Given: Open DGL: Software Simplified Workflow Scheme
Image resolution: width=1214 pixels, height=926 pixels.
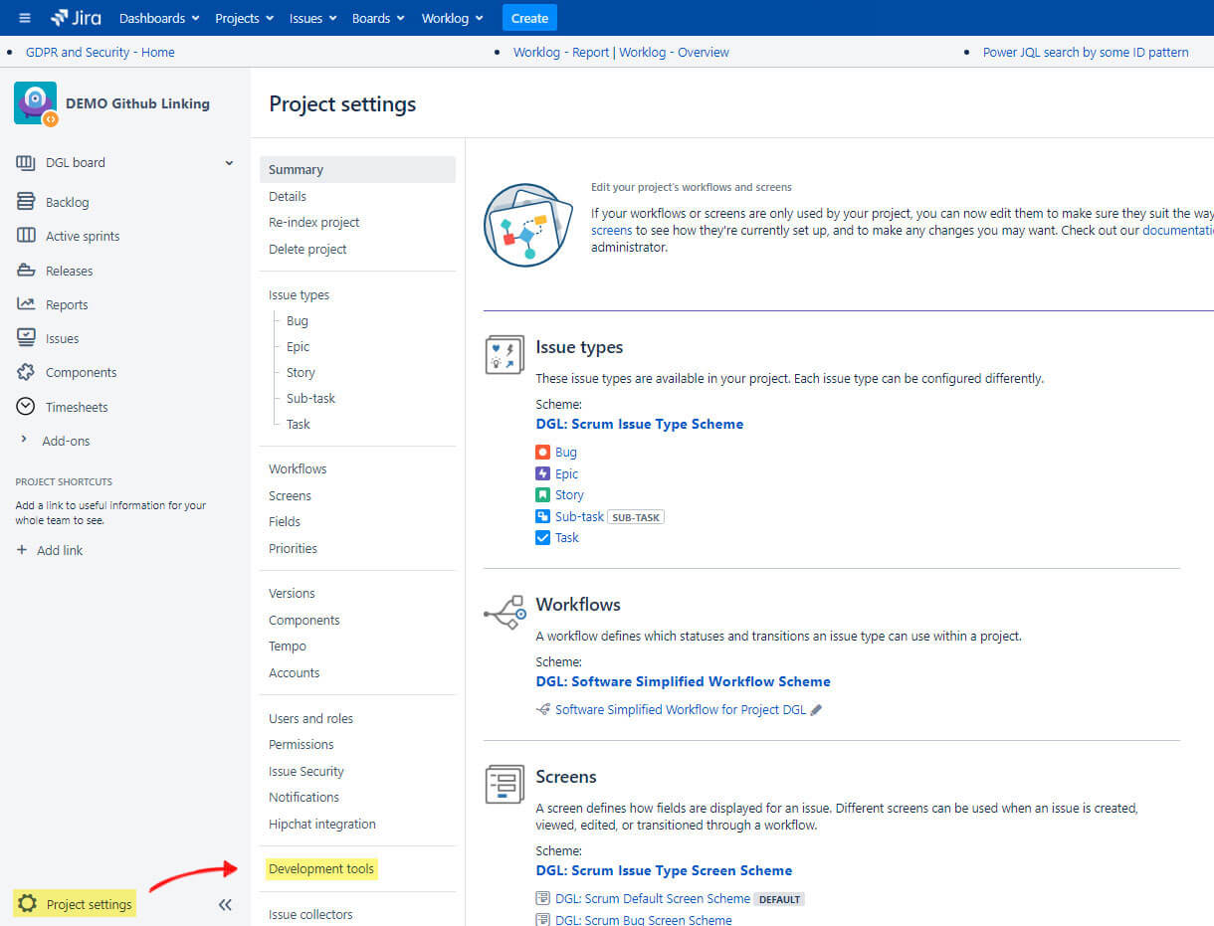Looking at the screenshot, I should coord(683,681).
